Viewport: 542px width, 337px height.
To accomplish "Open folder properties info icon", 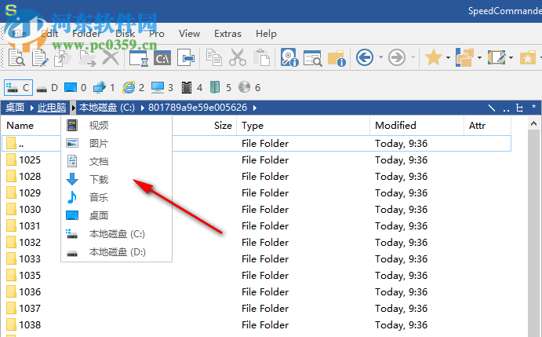I will (336, 58).
